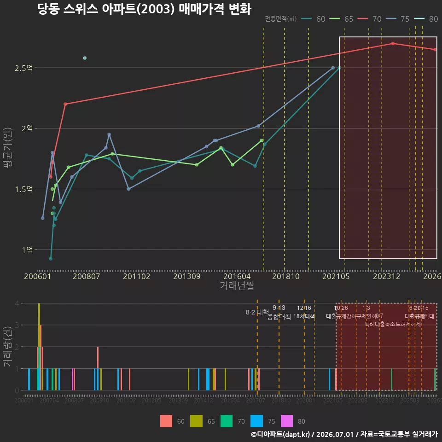Click the tallest 65 bar at volume 4
The image size is (442, 442).
click(39, 347)
